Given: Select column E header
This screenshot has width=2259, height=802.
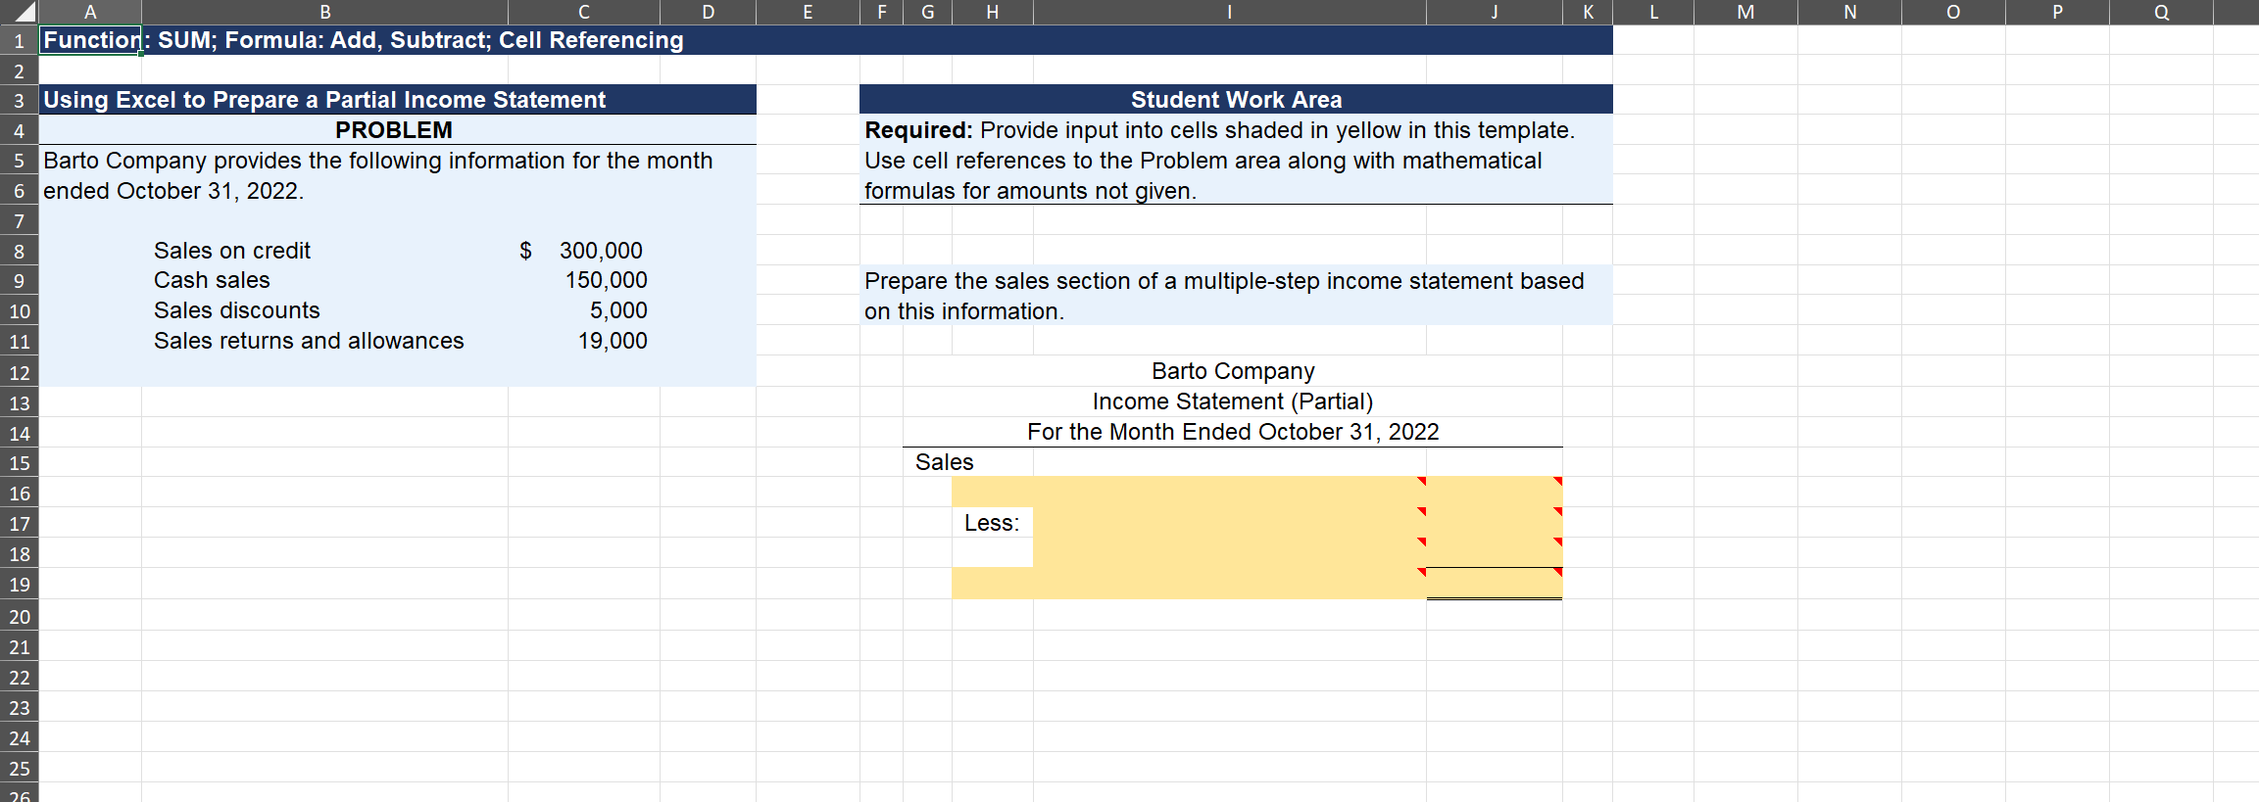Looking at the screenshot, I should pyautogui.click(x=808, y=12).
